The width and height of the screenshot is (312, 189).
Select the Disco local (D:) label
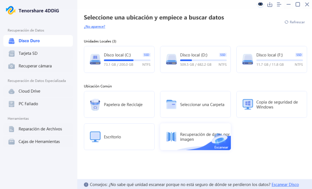pos(193,55)
